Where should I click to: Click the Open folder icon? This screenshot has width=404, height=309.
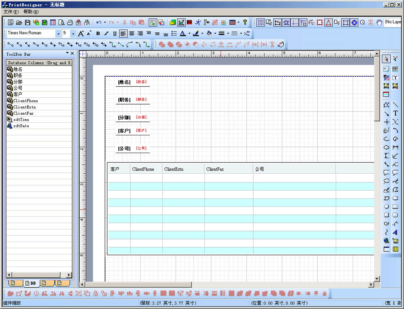[x=19, y=22]
